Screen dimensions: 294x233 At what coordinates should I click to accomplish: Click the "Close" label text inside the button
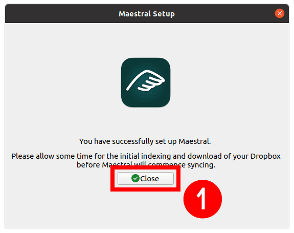click(149, 179)
